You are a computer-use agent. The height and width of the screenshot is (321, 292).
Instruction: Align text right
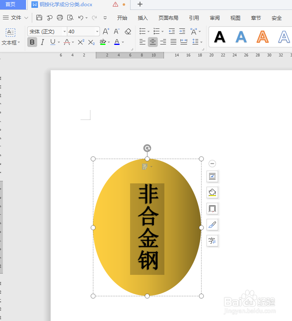tap(163, 42)
